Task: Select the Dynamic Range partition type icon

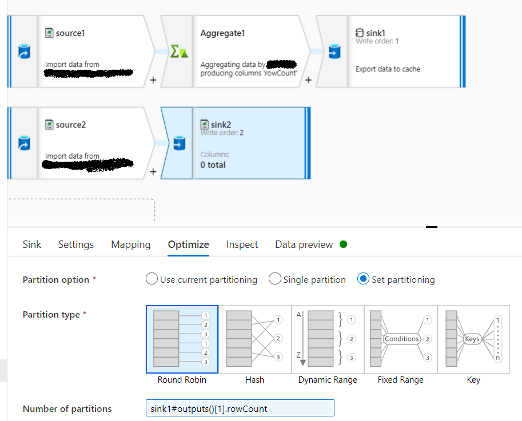Action: 327,339
